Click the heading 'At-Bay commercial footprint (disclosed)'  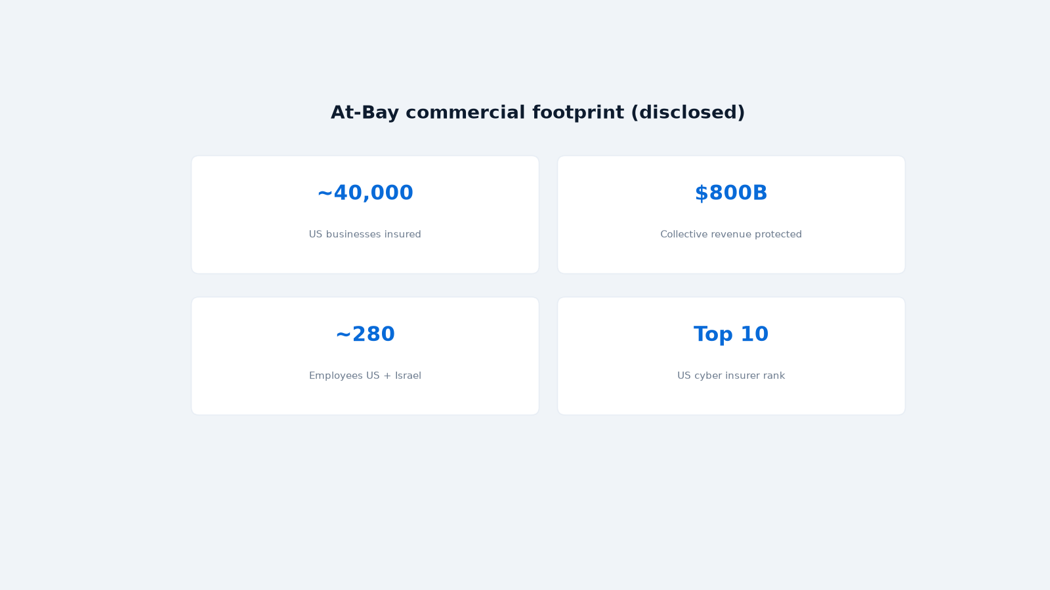[537, 113]
